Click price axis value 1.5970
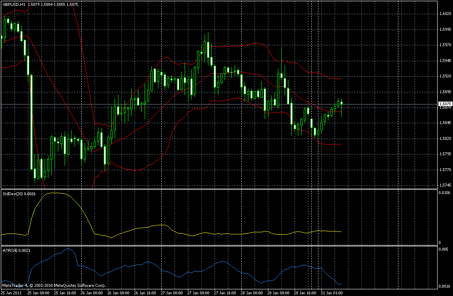This screenshot has height=296, width=453. point(445,45)
